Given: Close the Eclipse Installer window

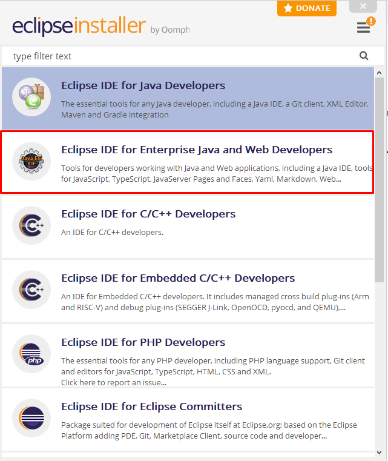Looking at the screenshot, I should pyautogui.click(x=363, y=6).
